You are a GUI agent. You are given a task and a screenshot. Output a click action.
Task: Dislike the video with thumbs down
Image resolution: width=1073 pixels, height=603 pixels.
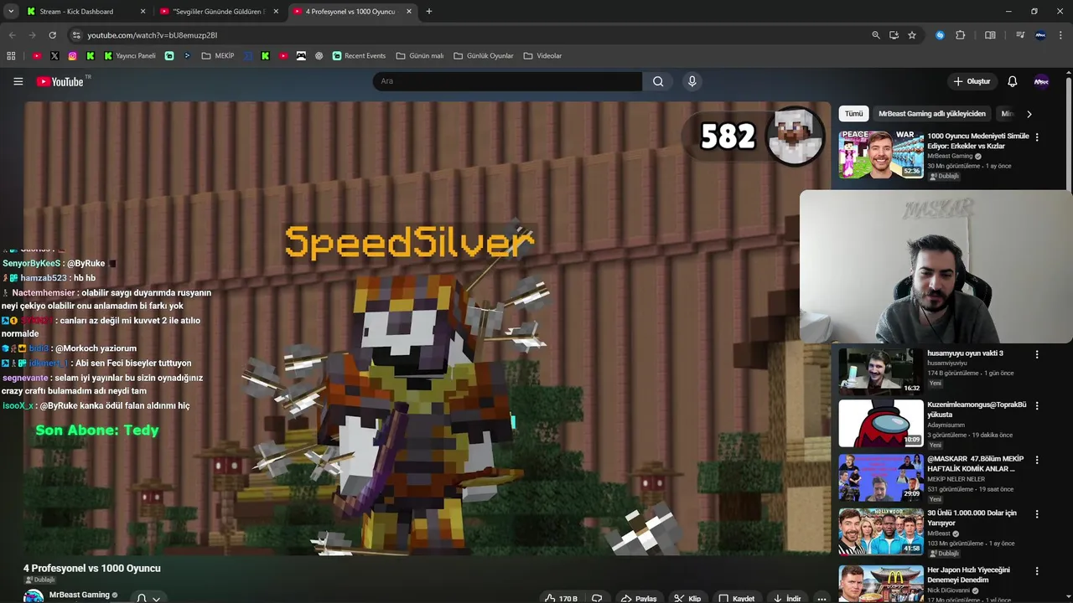tap(597, 598)
